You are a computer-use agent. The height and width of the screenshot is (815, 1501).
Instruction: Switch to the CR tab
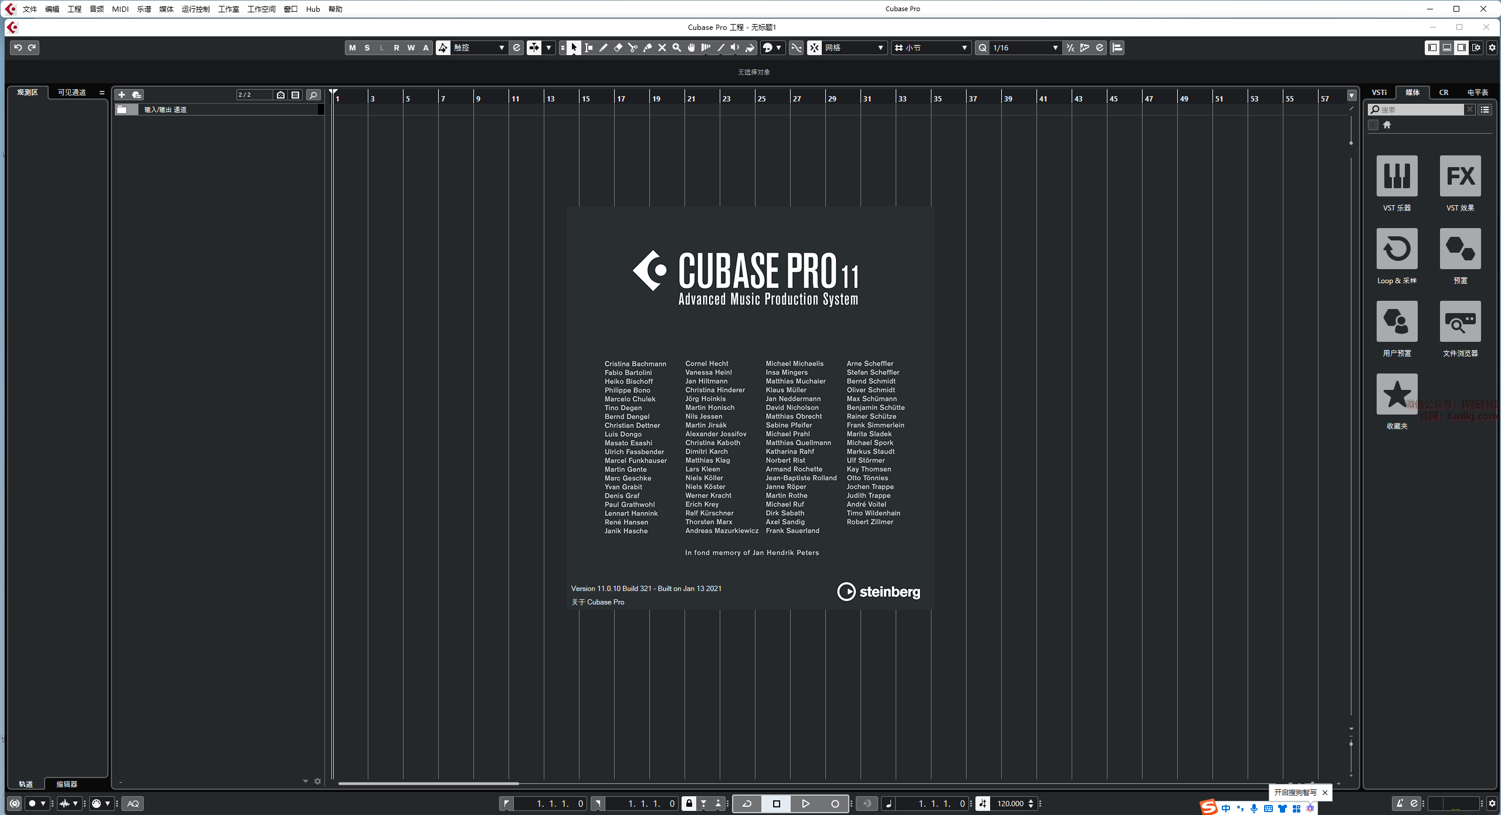1444,92
